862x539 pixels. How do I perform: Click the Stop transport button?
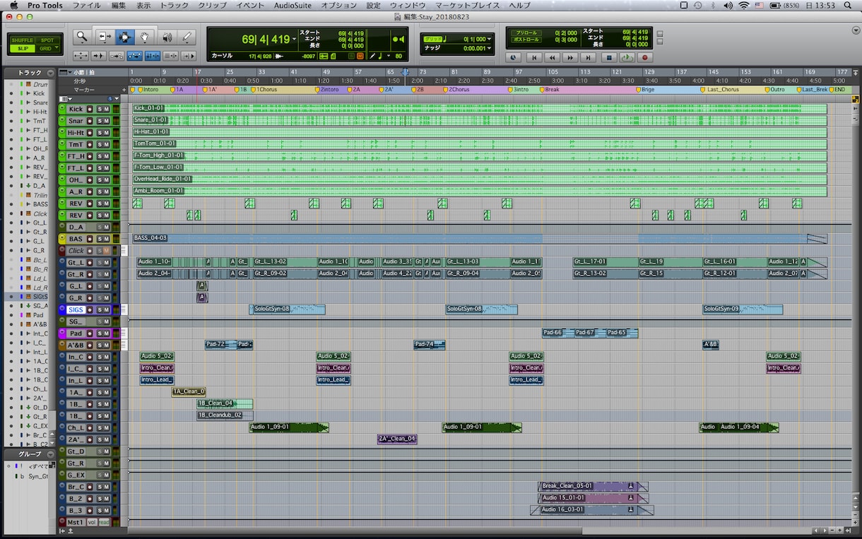coord(608,57)
